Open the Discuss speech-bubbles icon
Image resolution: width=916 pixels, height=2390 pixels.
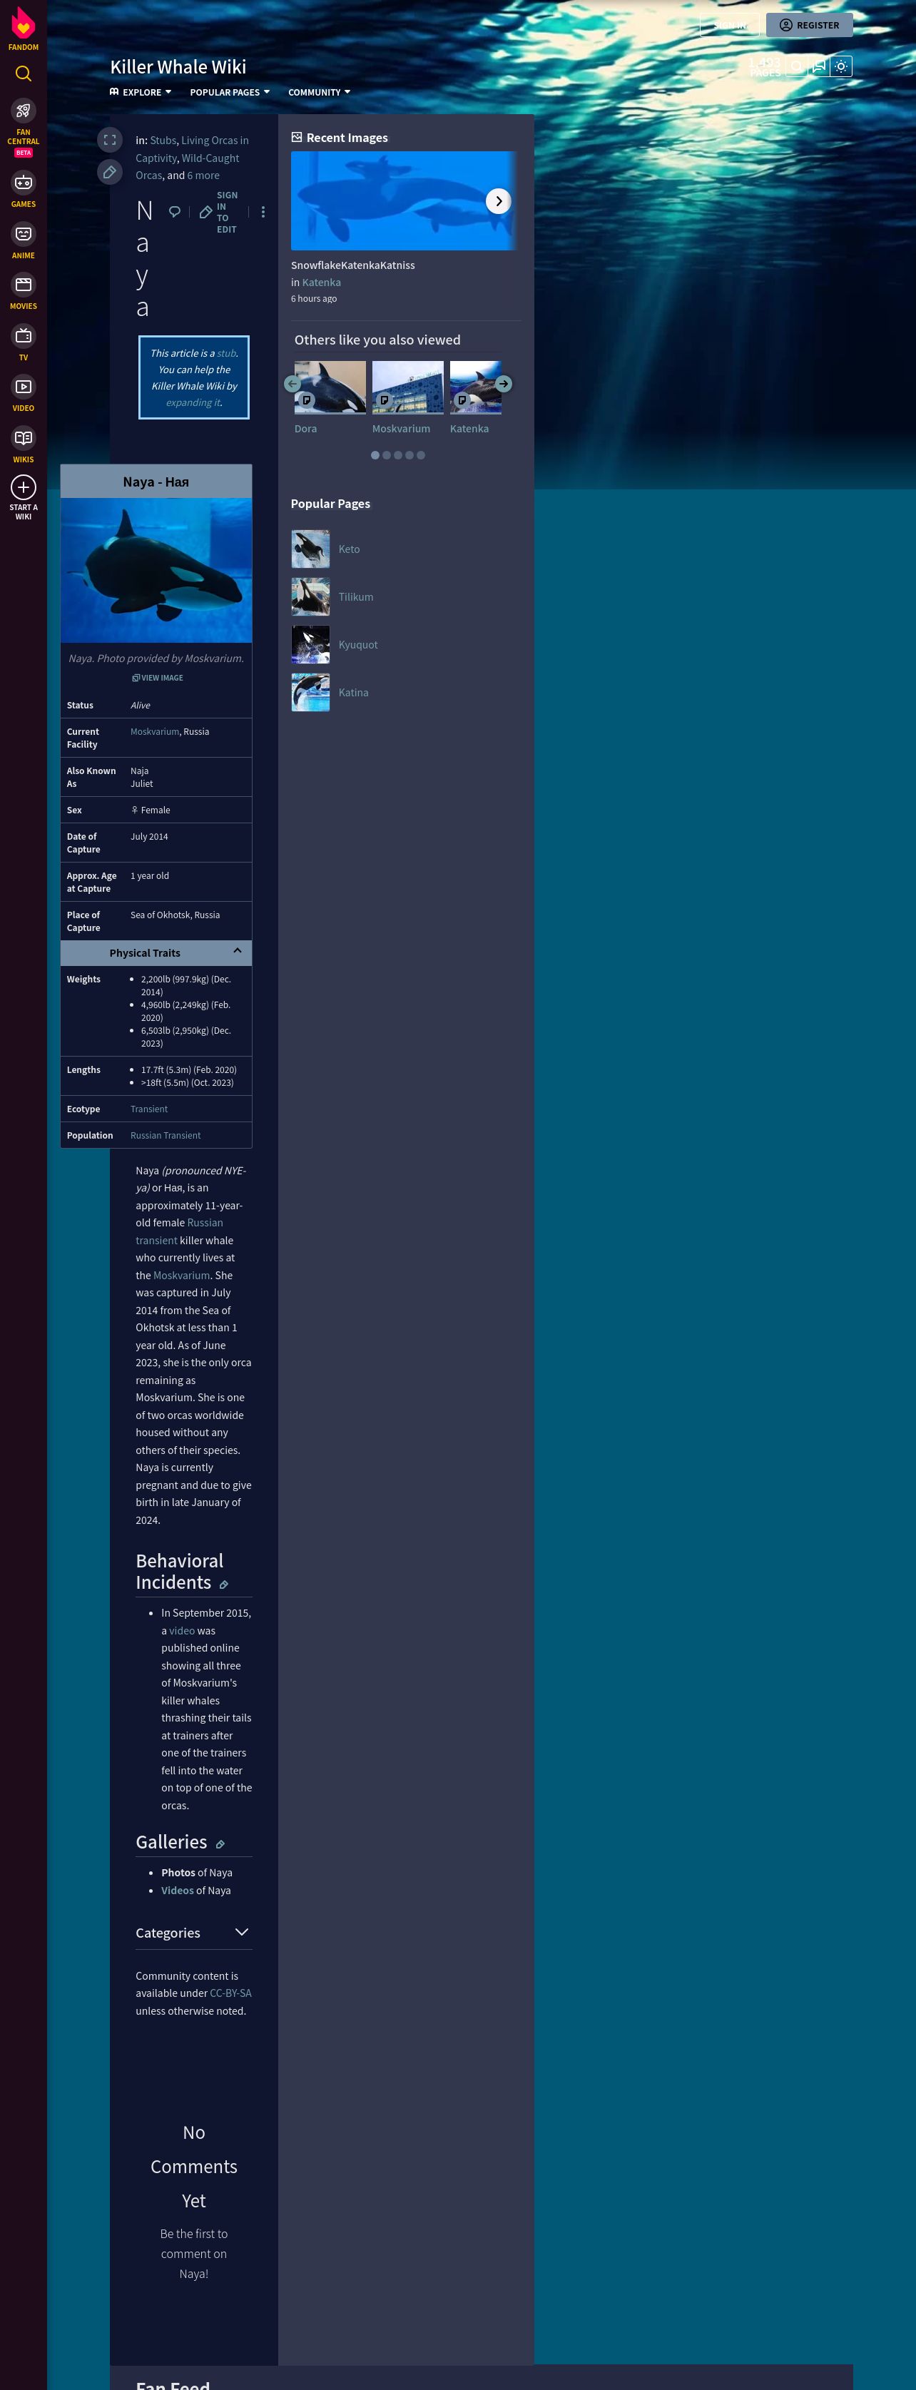pos(818,66)
